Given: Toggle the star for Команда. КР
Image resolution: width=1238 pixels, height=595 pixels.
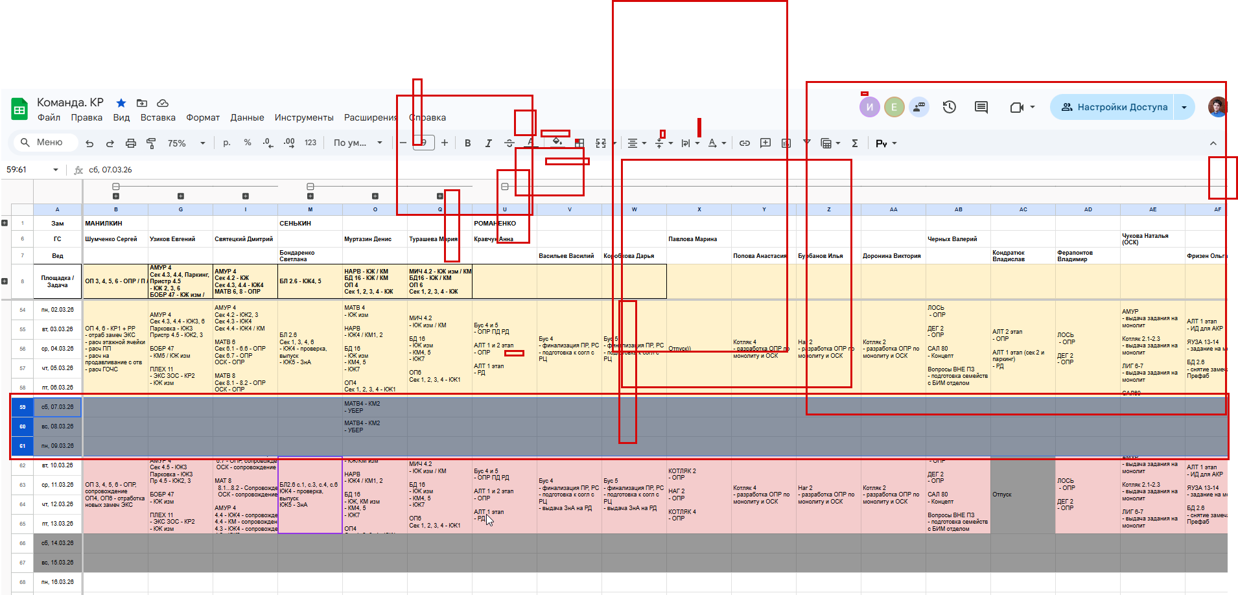Looking at the screenshot, I should (121, 103).
